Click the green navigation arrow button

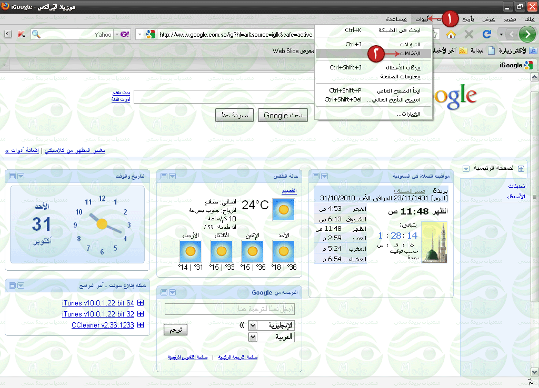pyautogui.click(x=527, y=34)
